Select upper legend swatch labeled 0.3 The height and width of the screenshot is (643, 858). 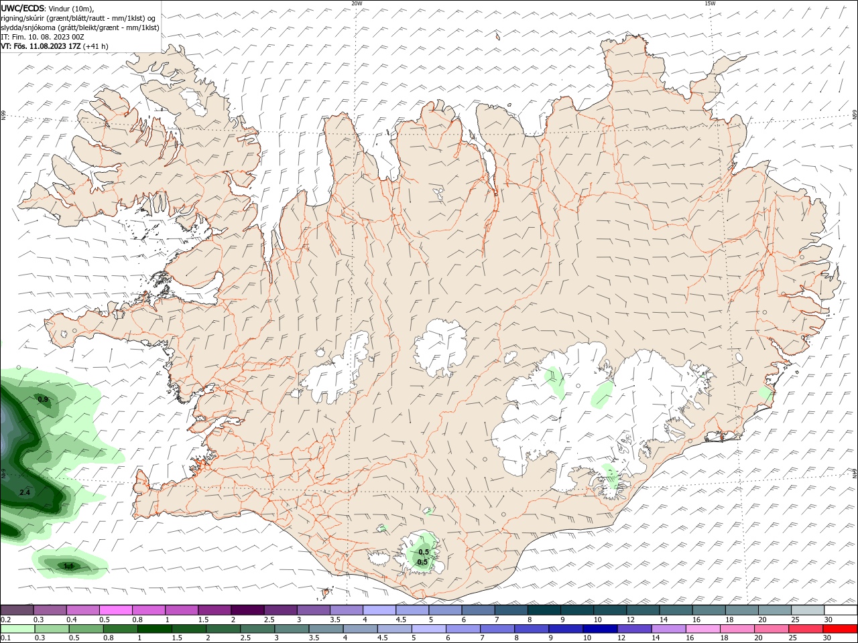(50, 610)
